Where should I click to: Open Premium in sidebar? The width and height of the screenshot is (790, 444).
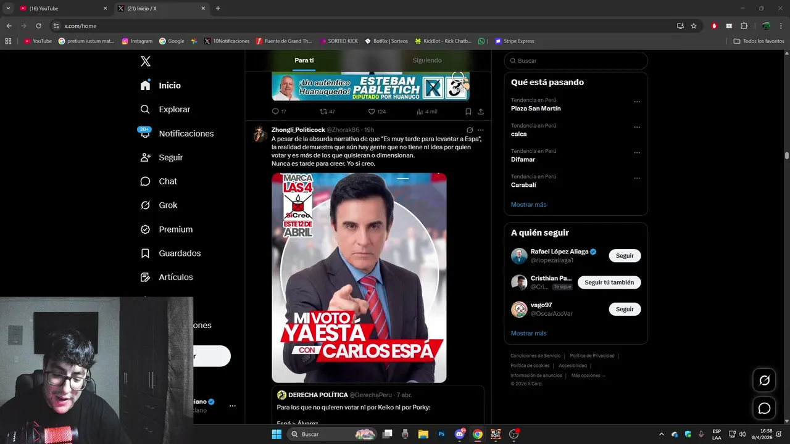[167, 229]
